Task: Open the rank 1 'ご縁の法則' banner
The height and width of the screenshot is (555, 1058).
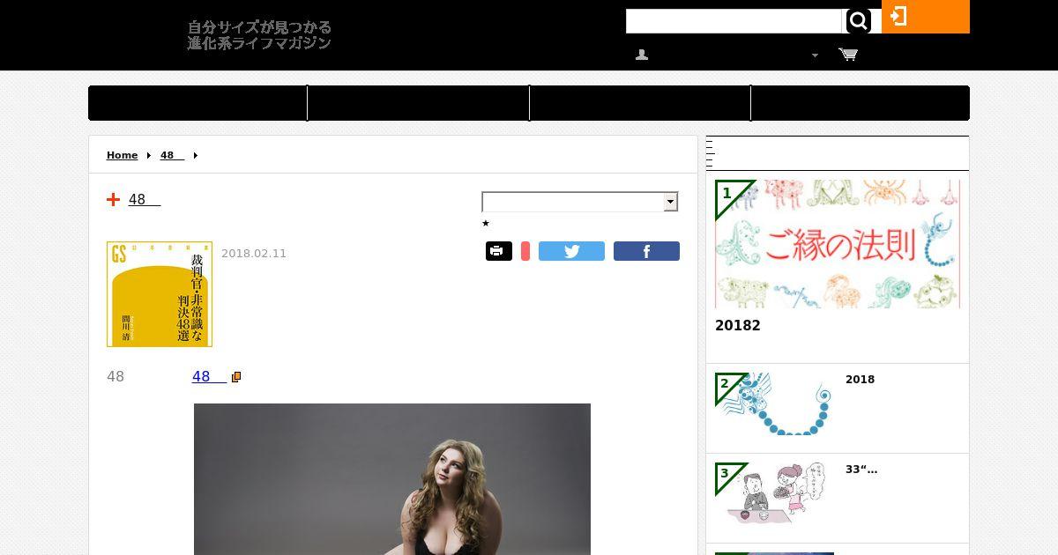Action: tap(837, 244)
